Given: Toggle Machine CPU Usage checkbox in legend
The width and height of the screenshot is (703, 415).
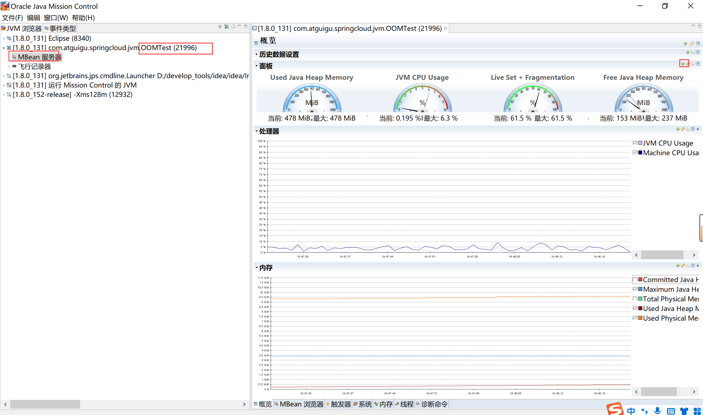Looking at the screenshot, I should pos(635,153).
